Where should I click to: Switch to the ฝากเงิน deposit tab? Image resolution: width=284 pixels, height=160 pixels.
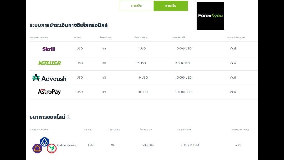click(x=136, y=6)
